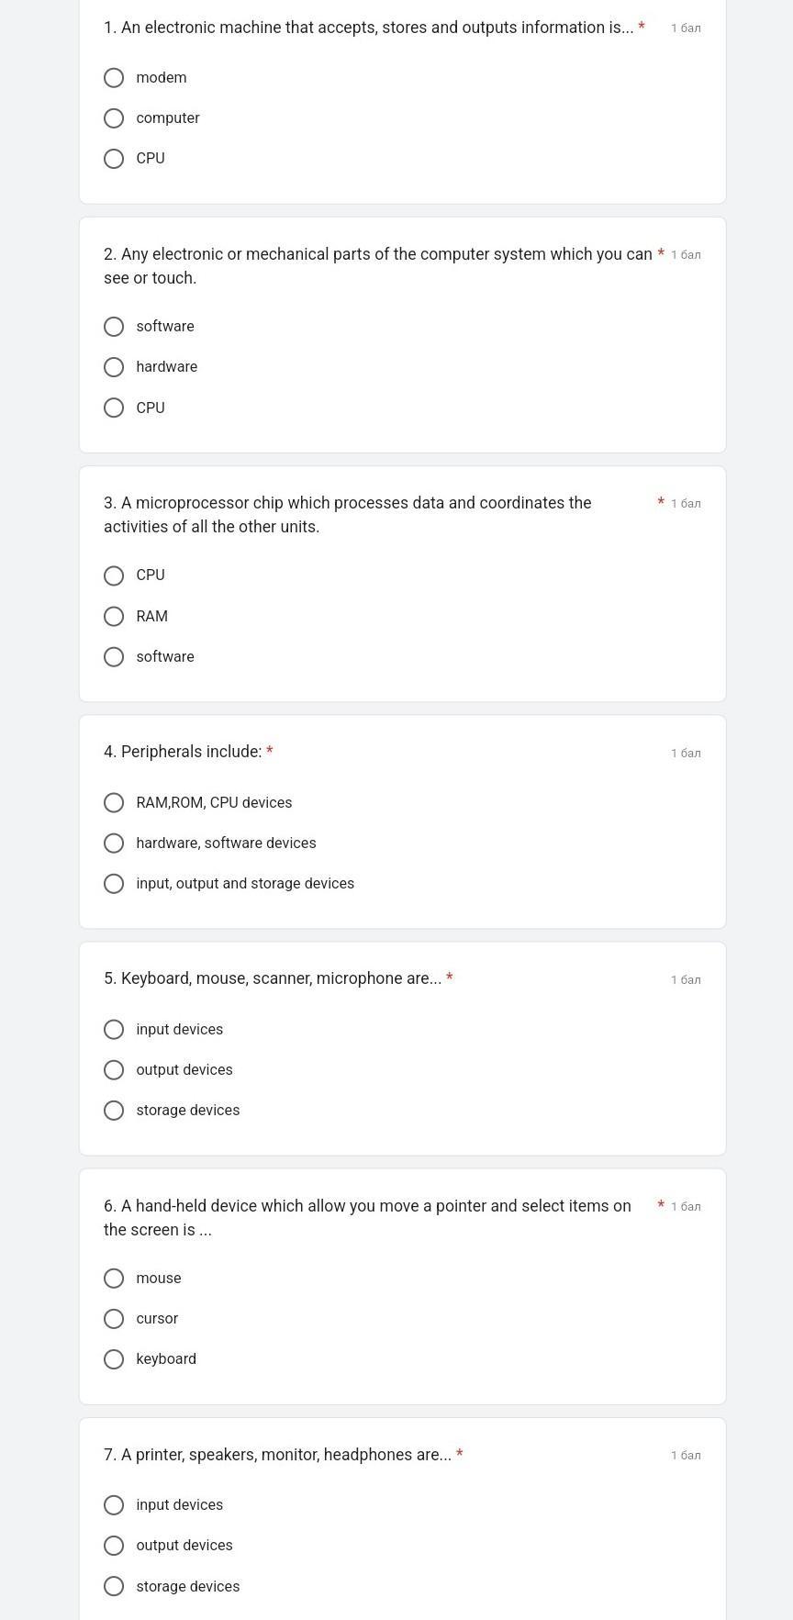Screen dimensions: 793x1620
Task: Pick 'CPU' option under question 1
Action: (x=114, y=159)
